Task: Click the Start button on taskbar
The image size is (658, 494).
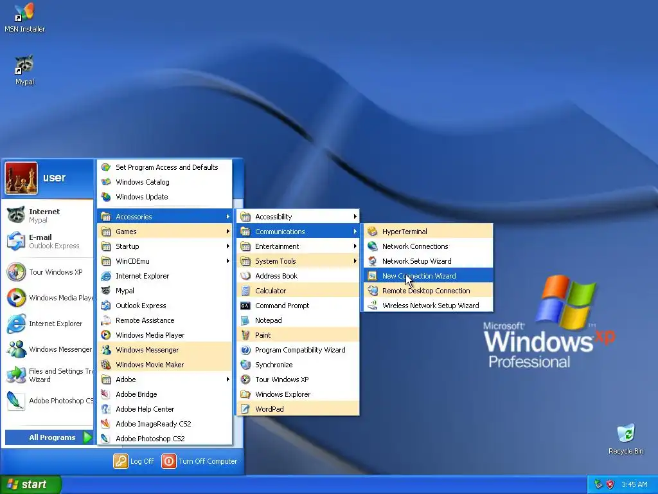Action: pos(30,484)
